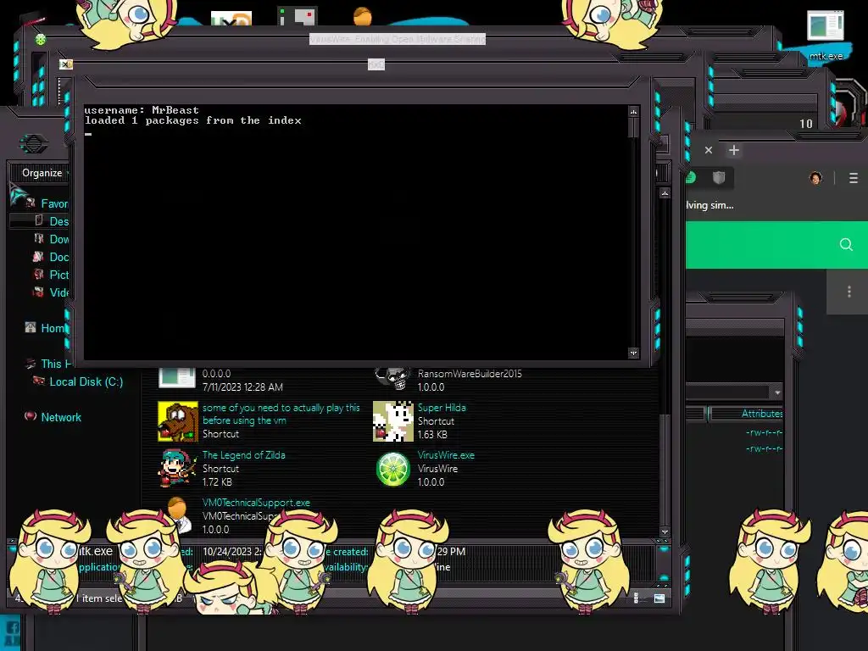
Task: Click the first '-rw-r--r-' attributes row
Action: 764,432
